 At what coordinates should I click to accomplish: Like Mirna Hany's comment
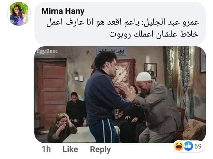(70, 149)
